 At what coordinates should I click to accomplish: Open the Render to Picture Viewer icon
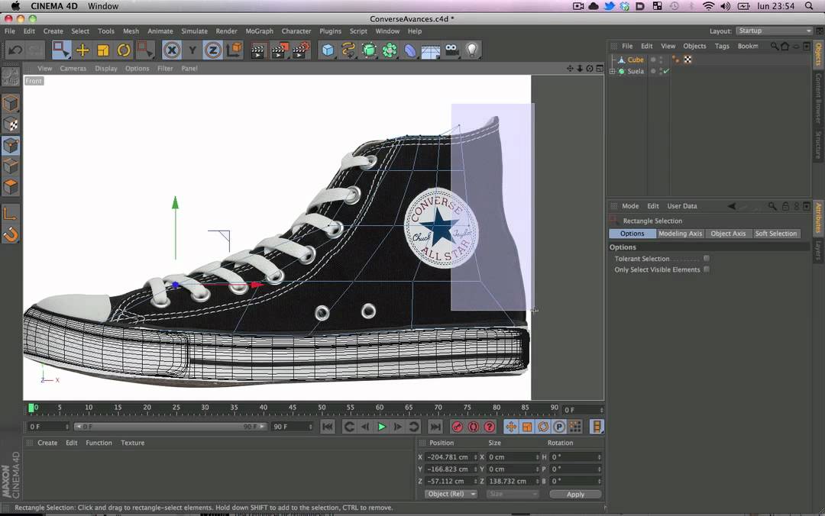[280, 50]
